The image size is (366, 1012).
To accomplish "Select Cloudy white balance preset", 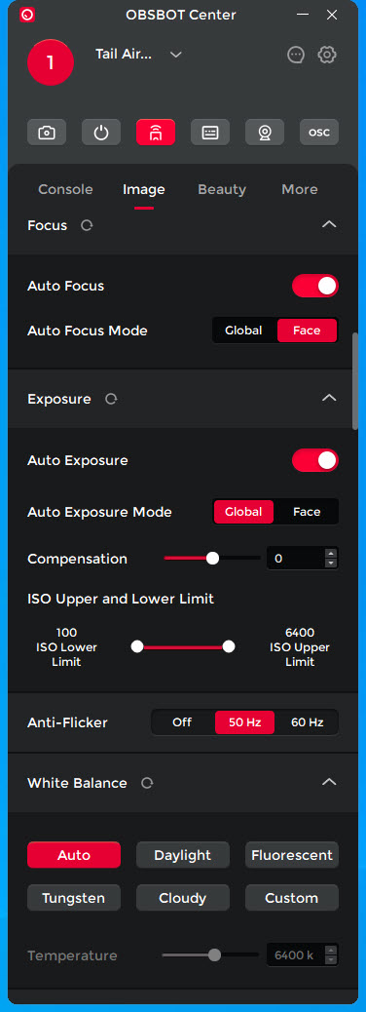I will (183, 898).
